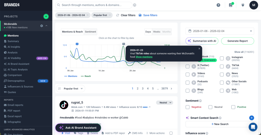Remove the Popular first filter chip
Image resolution: width=261 pixels, height=135 pixels.
[x=110, y=15]
